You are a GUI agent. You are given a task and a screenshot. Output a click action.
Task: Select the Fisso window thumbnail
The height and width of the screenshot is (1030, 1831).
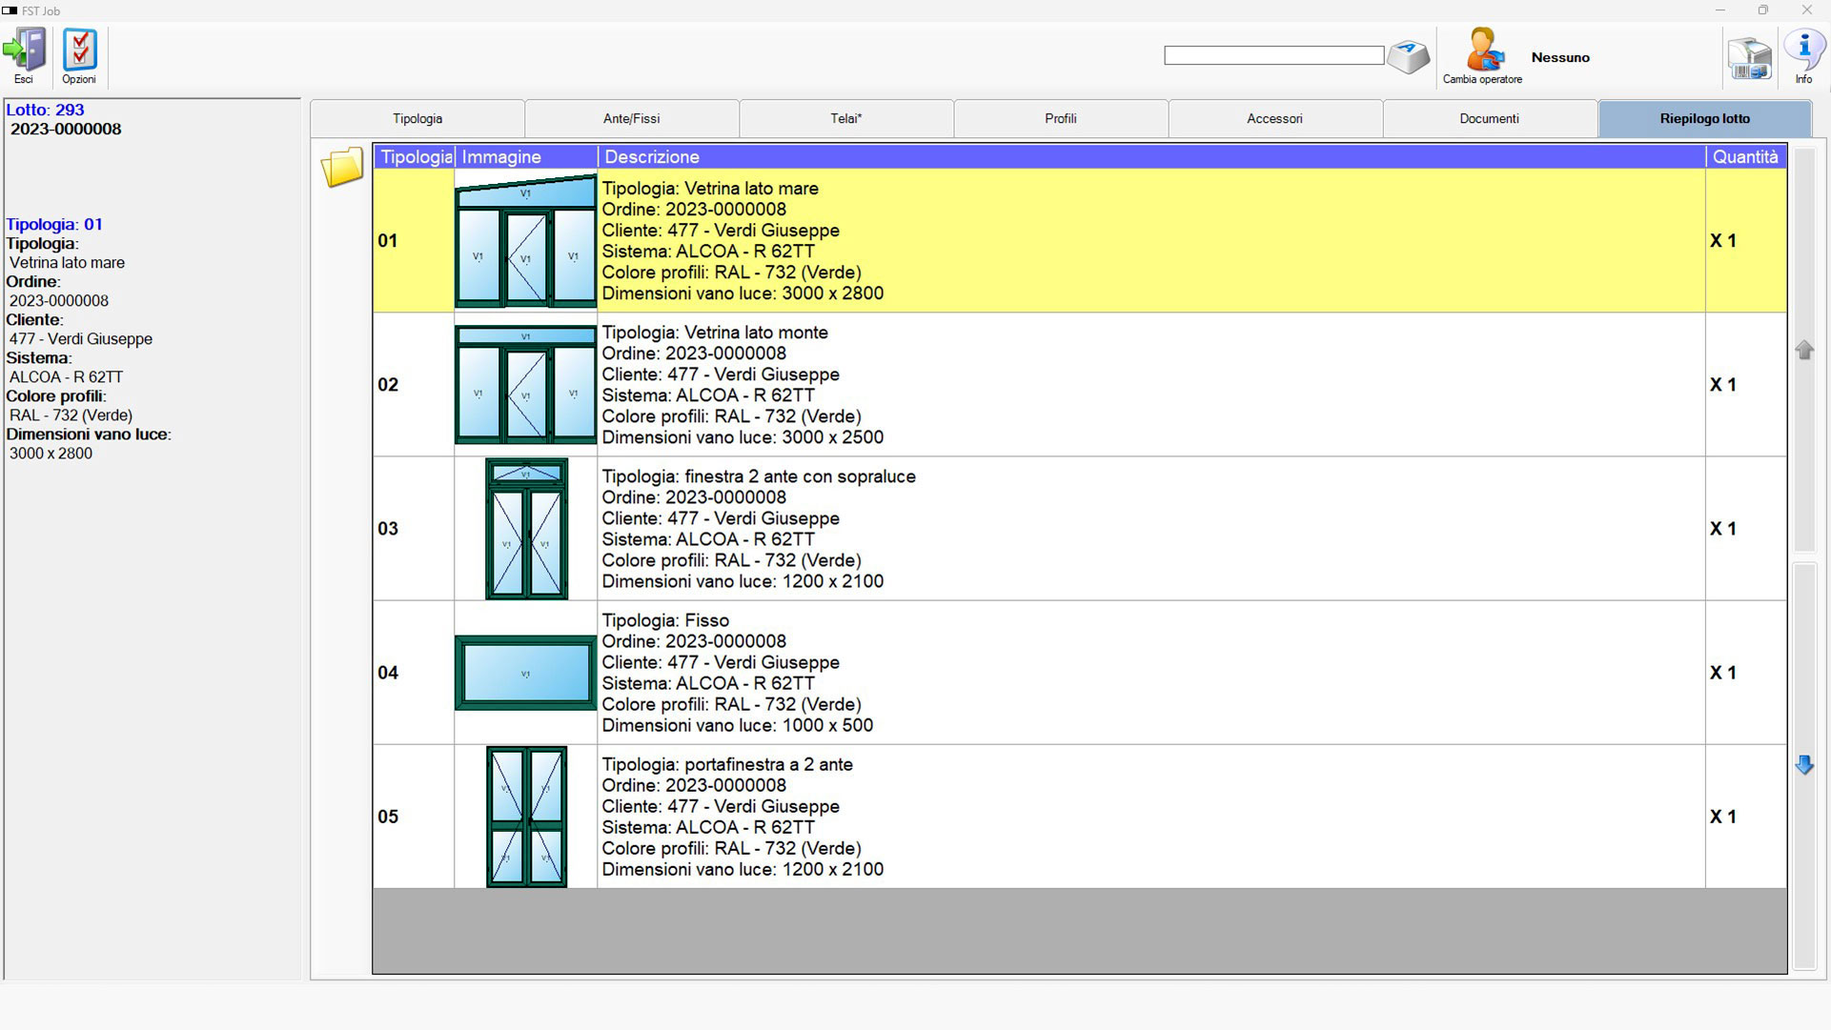coord(525,673)
